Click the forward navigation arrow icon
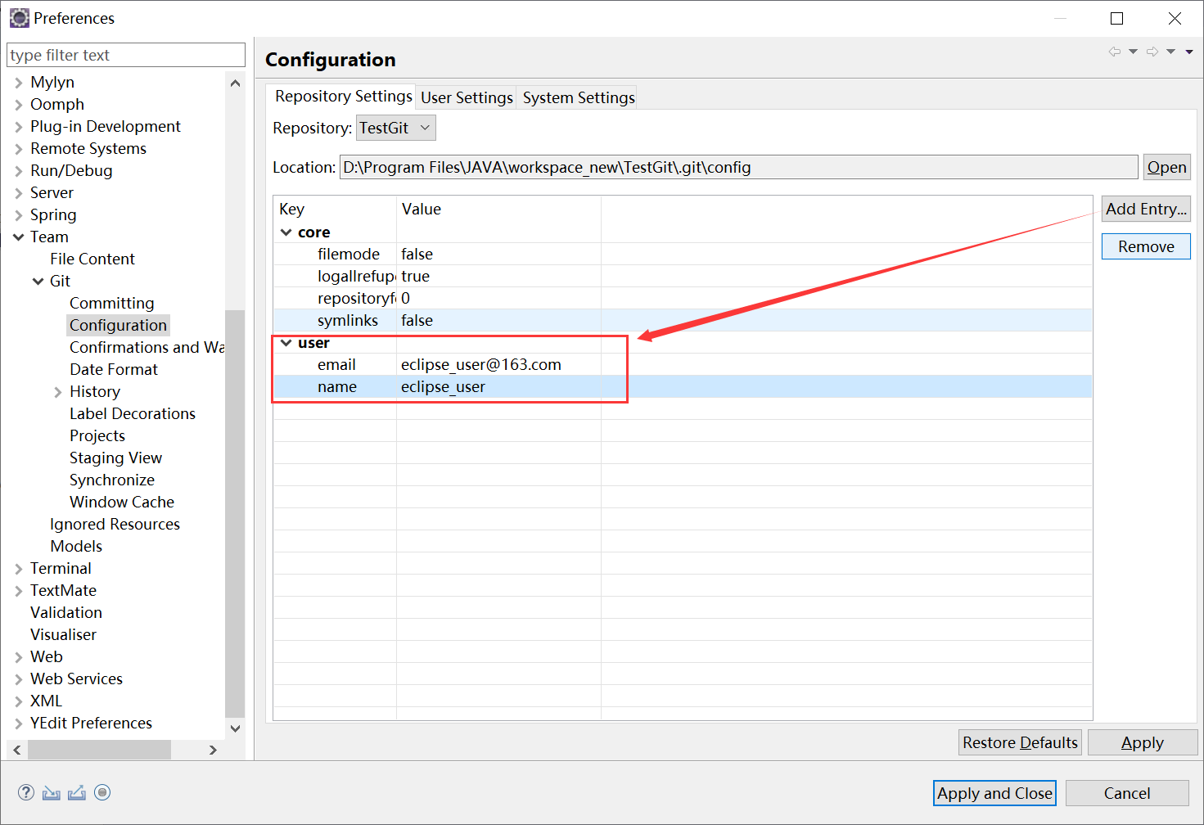This screenshot has width=1204, height=825. click(1152, 52)
